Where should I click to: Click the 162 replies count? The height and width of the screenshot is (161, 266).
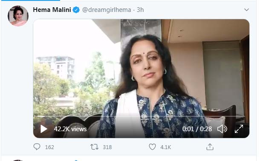[49, 147]
